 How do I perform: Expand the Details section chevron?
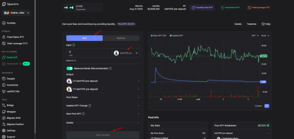(138, 123)
